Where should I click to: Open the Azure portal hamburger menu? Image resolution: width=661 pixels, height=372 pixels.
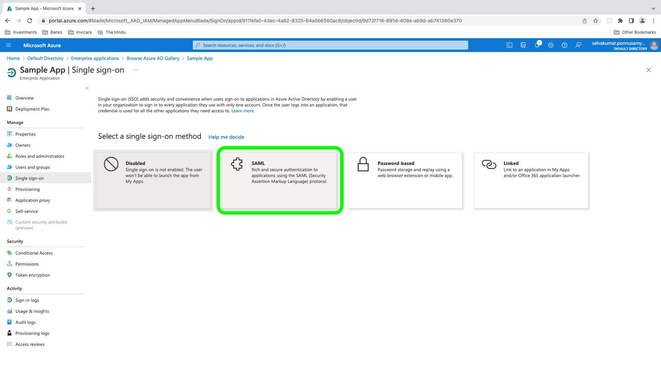pyautogui.click(x=8, y=45)
